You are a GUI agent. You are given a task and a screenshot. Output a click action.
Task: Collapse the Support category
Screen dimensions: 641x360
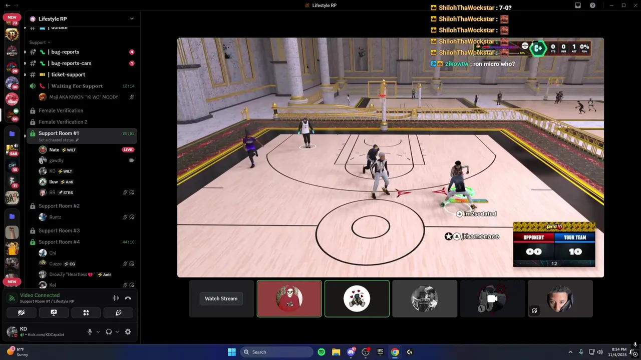pyautogui.click(x=40, y=42)
